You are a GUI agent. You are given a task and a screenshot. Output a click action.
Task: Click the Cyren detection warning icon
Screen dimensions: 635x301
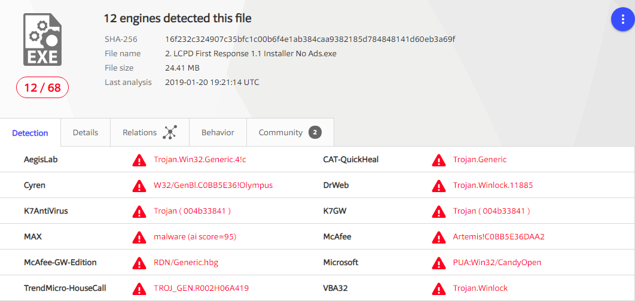tap(139, 186)
